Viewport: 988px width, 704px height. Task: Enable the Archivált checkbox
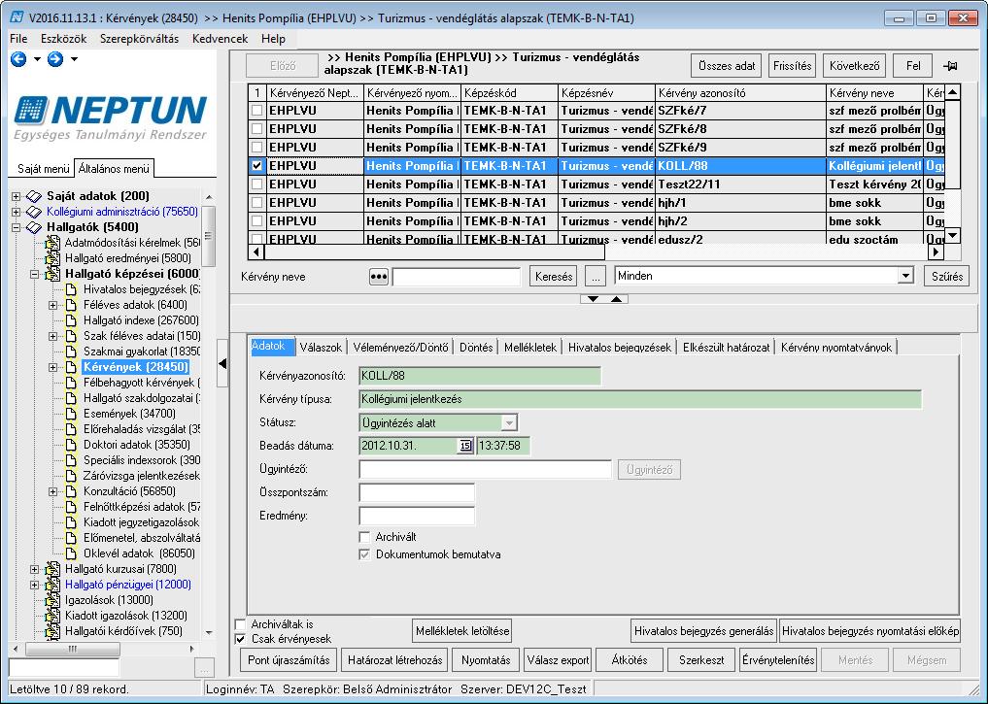point(364,537)
